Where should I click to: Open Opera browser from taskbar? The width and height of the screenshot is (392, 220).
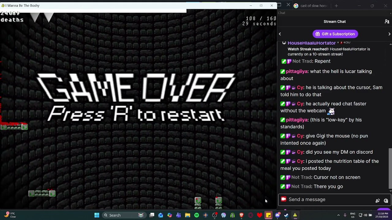(x=251, y=215)
